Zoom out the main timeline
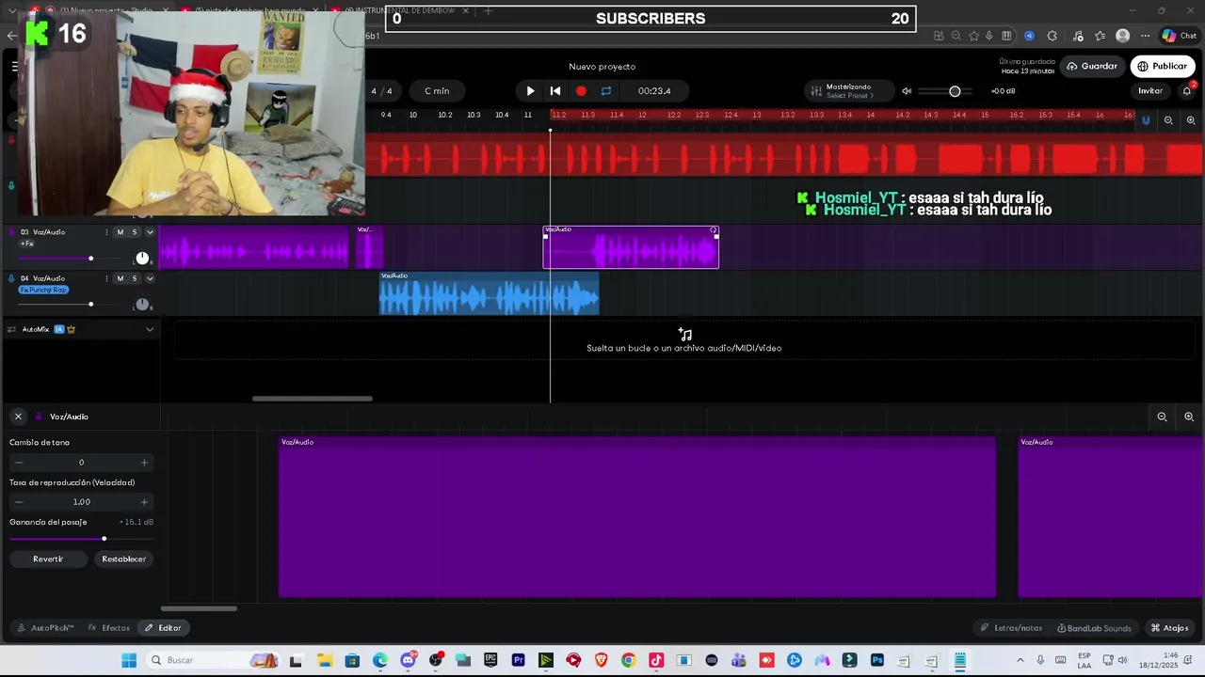This screenshot has height=677, width=1205. click(x=1168, y=120)
